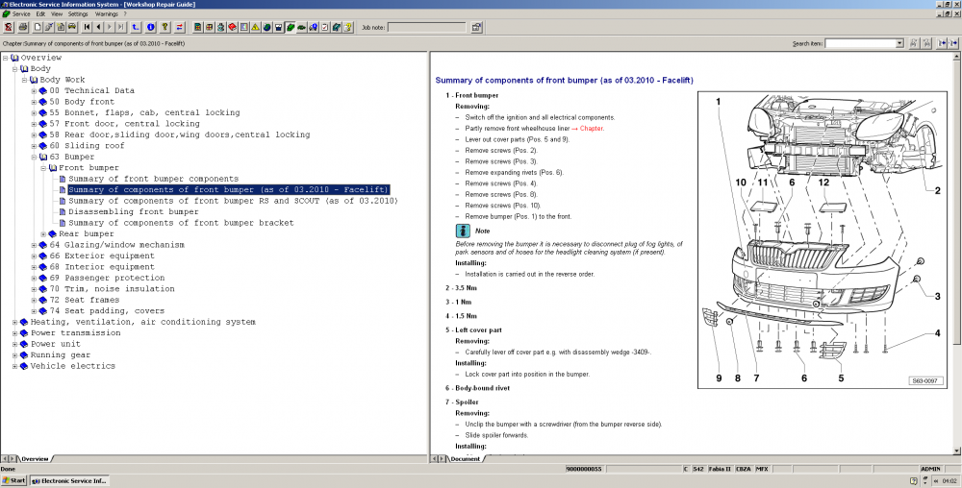This screenshot has width=962, height=488.
Task: Jump to first page using the arrow-bar icon
Action: click(x=88, y=27)
